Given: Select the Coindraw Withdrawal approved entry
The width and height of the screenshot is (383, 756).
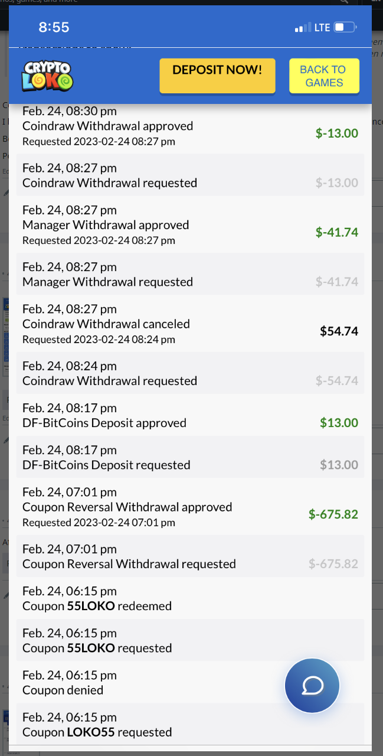Looking at the screenshot, I should pyautogui.click(x=107, y=126).
